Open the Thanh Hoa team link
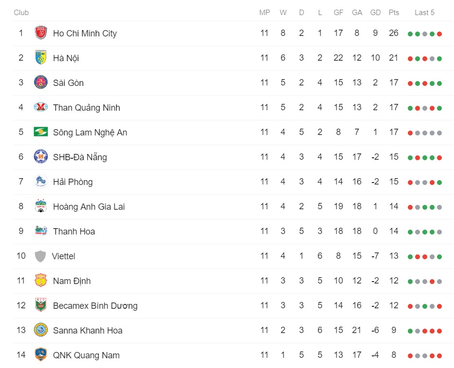Image resolution: width=454 pixels, height=368 pixels. tap(74, 231)
